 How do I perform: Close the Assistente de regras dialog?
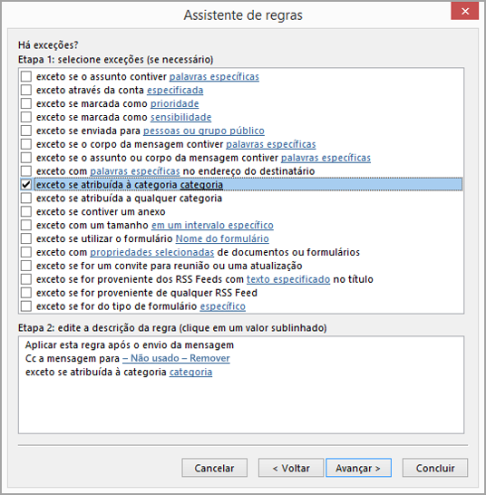click(x=465, y=12)
